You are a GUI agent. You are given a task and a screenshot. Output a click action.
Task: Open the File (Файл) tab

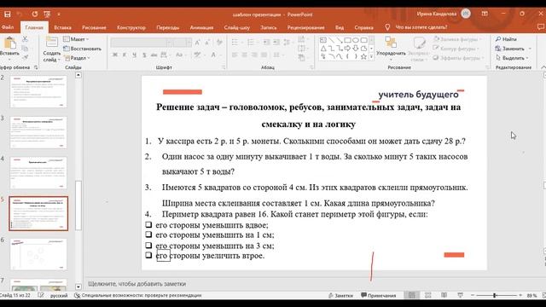(x=8, y=27)
